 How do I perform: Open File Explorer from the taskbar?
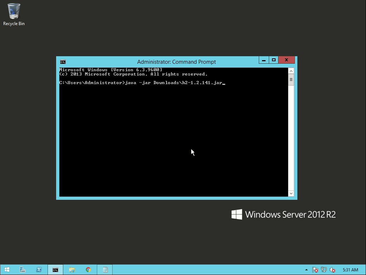pyautogui.click(x=72, y=270)
